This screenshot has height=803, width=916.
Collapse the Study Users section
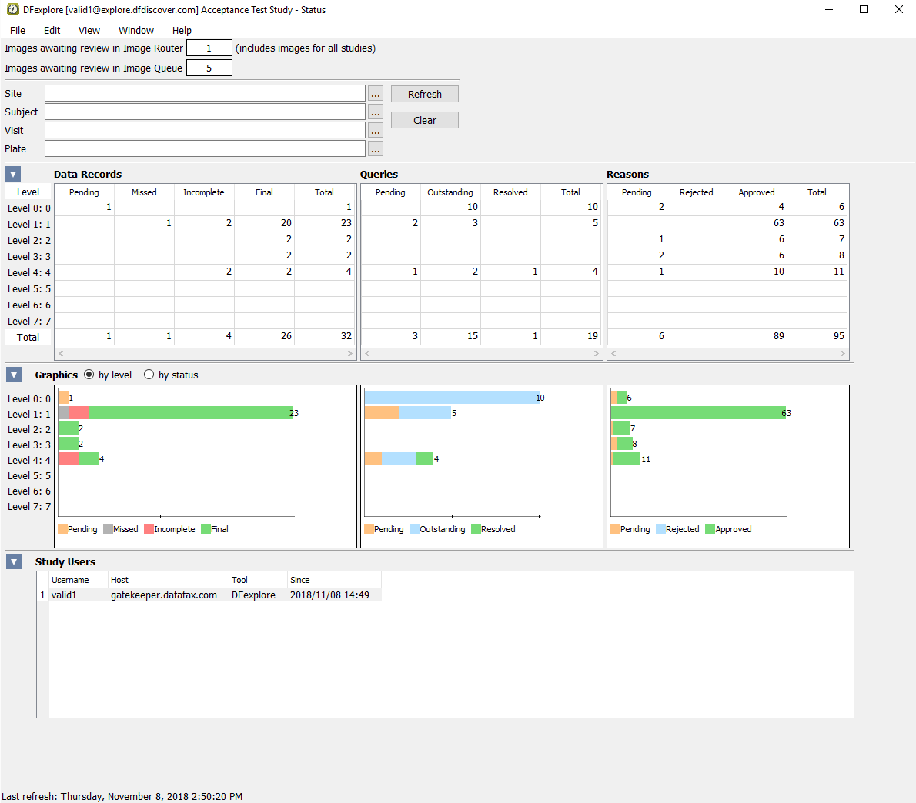[x=14, y=561]
